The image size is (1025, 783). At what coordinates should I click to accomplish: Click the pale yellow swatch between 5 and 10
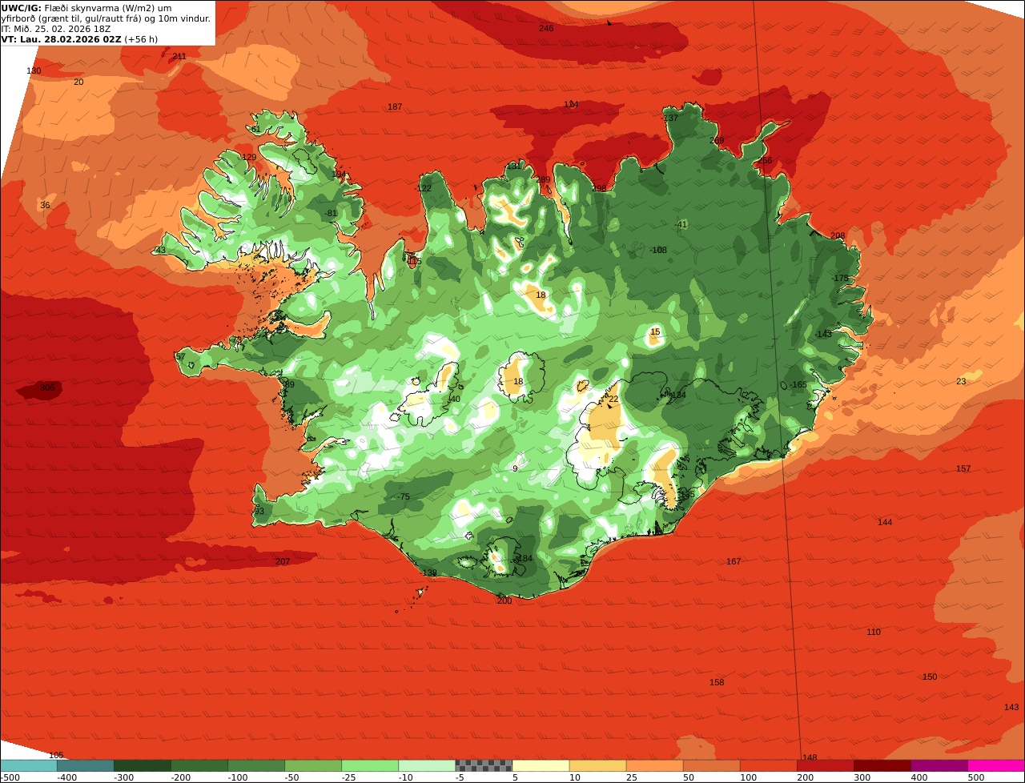point(541,765)
